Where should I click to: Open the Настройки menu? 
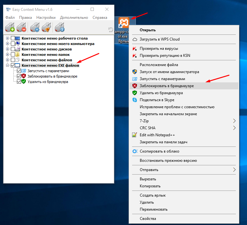pos(46,18)
